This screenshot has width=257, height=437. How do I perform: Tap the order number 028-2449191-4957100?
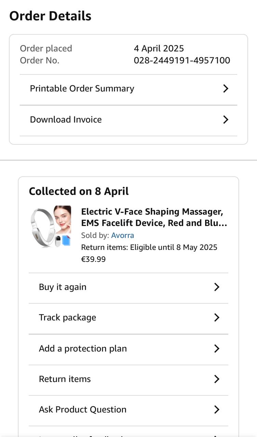click(x=182, y=60)
